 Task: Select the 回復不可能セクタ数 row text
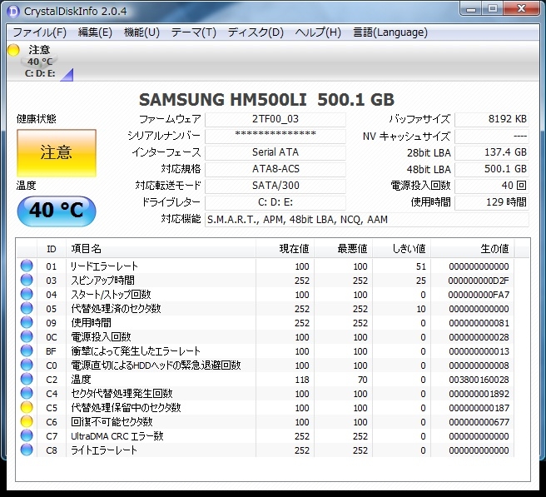112,422
